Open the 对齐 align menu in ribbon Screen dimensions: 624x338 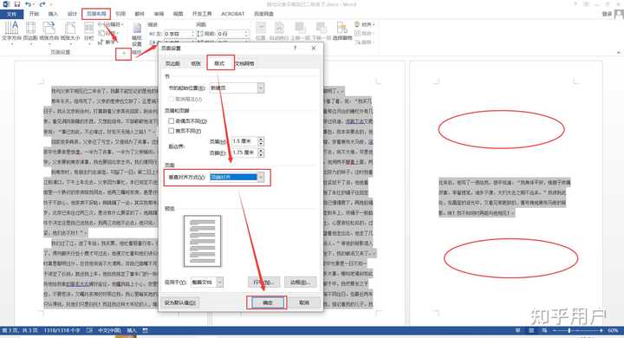tap(365, 24)
